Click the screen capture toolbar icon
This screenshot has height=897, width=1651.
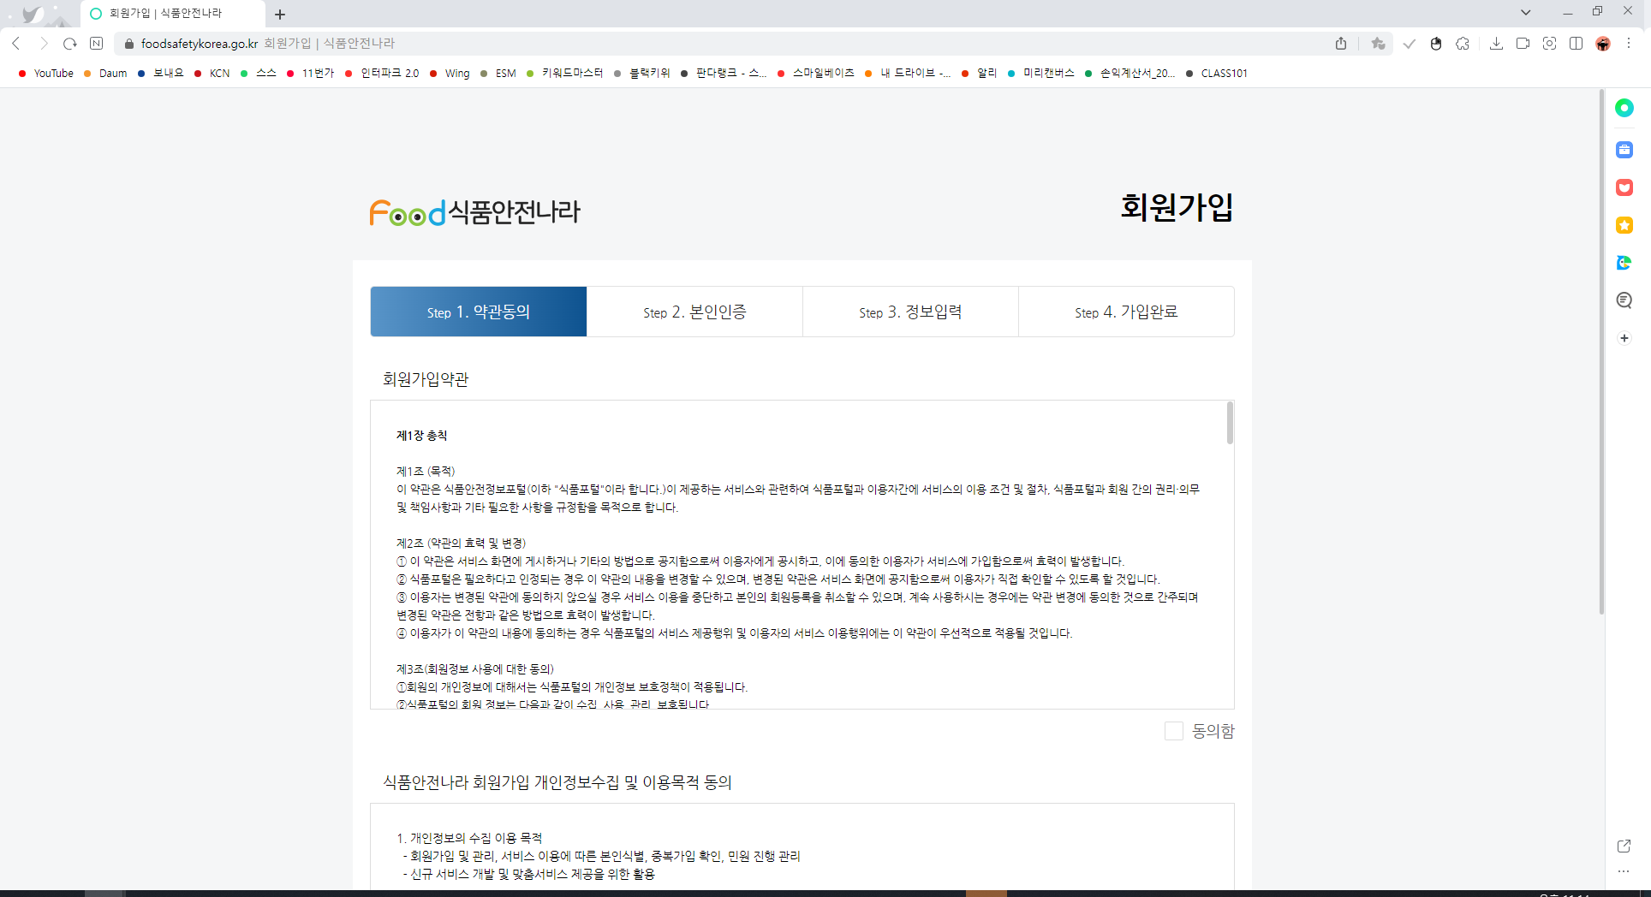(1549, 44)
